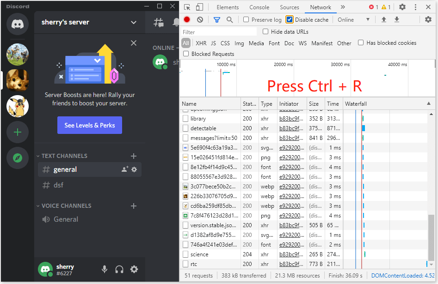Collapse the VOICE CHANNELS category
Screen dimensions: 438x284
tap(64, 206)
